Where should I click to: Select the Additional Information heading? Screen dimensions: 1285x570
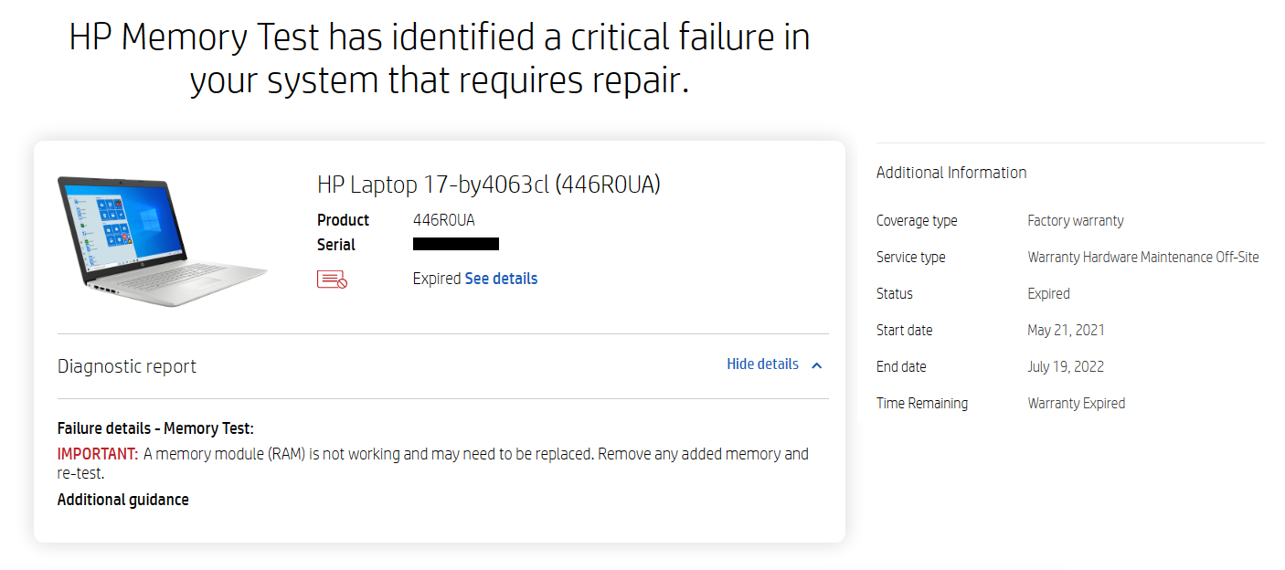pyautogui.click(x=951, y=172)
